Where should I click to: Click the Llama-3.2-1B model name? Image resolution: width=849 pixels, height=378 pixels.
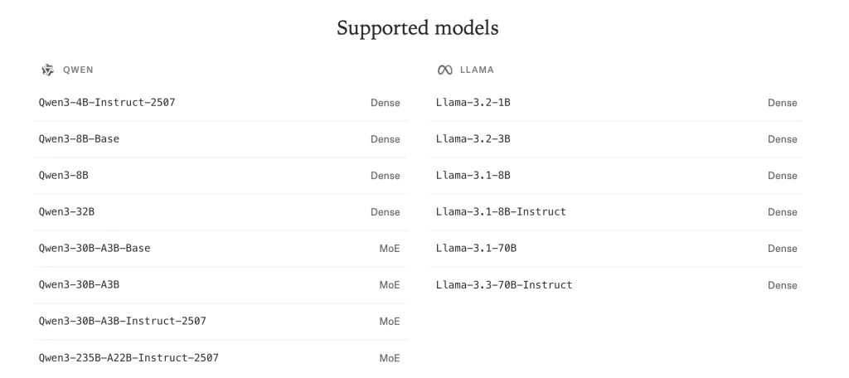473,103
